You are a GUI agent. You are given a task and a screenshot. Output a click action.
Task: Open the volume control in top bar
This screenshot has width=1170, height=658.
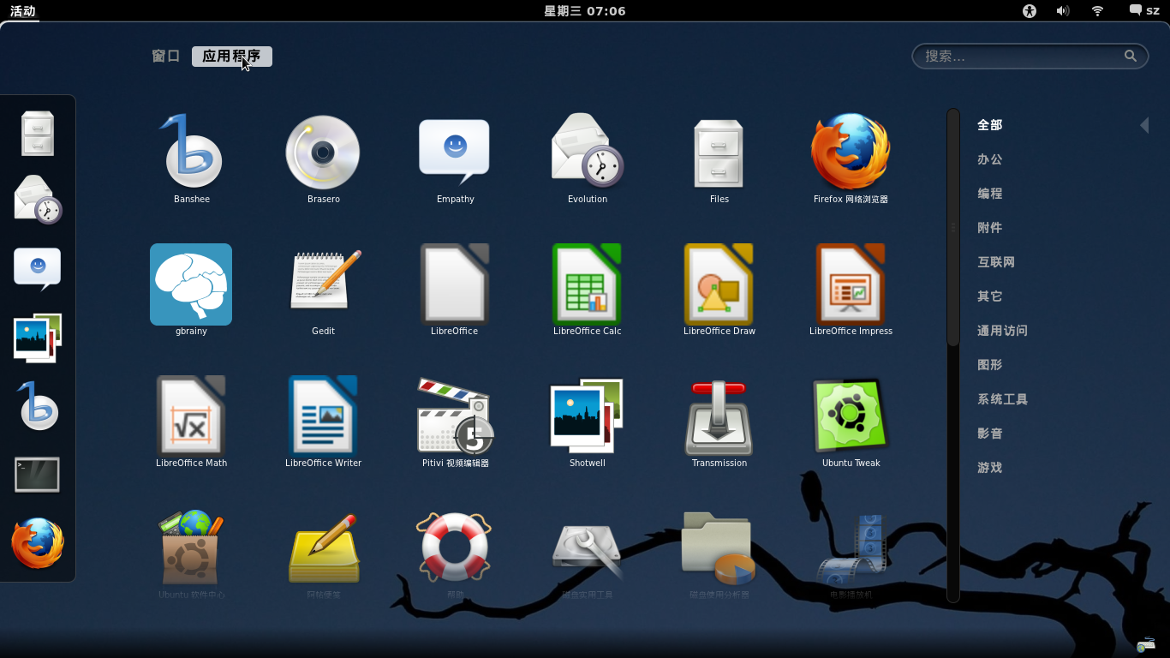(x=1063, y=11)
